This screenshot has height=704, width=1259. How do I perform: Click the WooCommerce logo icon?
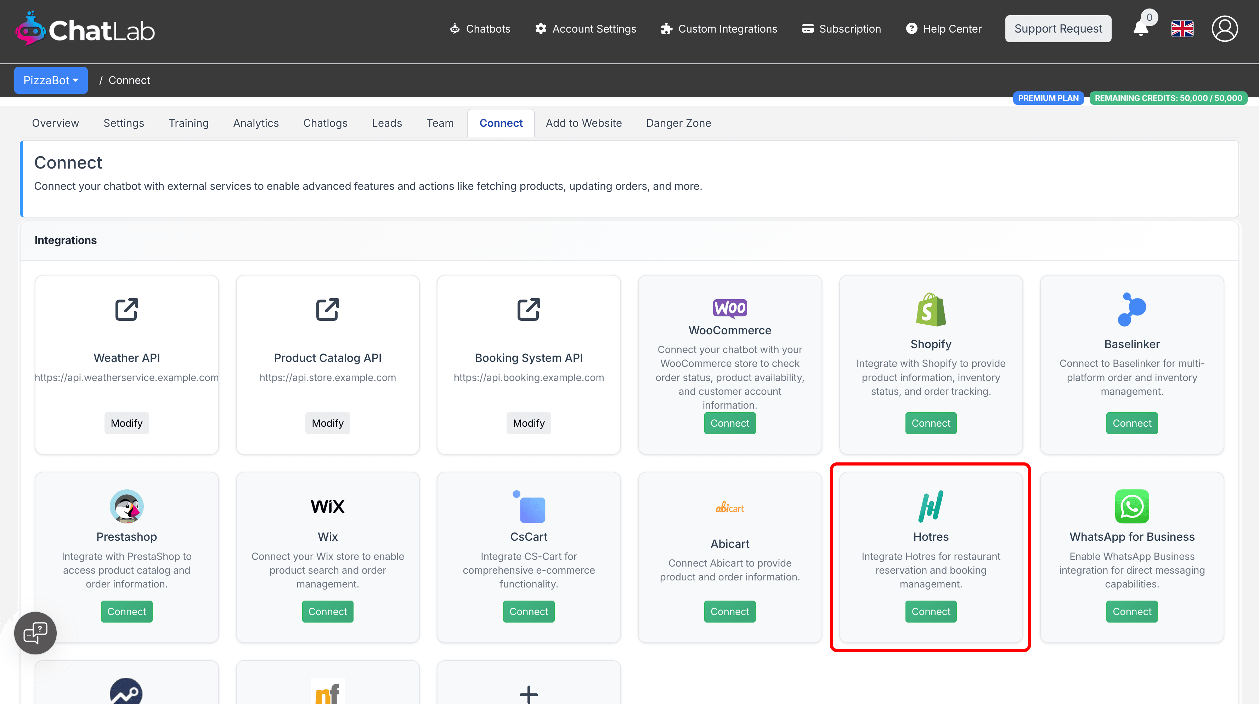pyautogui.click(x=730, y=308)
